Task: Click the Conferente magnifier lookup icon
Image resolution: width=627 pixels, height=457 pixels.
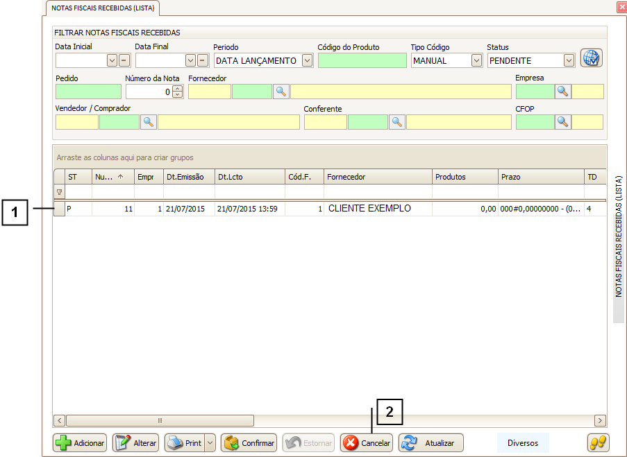Action: [396, 122]
